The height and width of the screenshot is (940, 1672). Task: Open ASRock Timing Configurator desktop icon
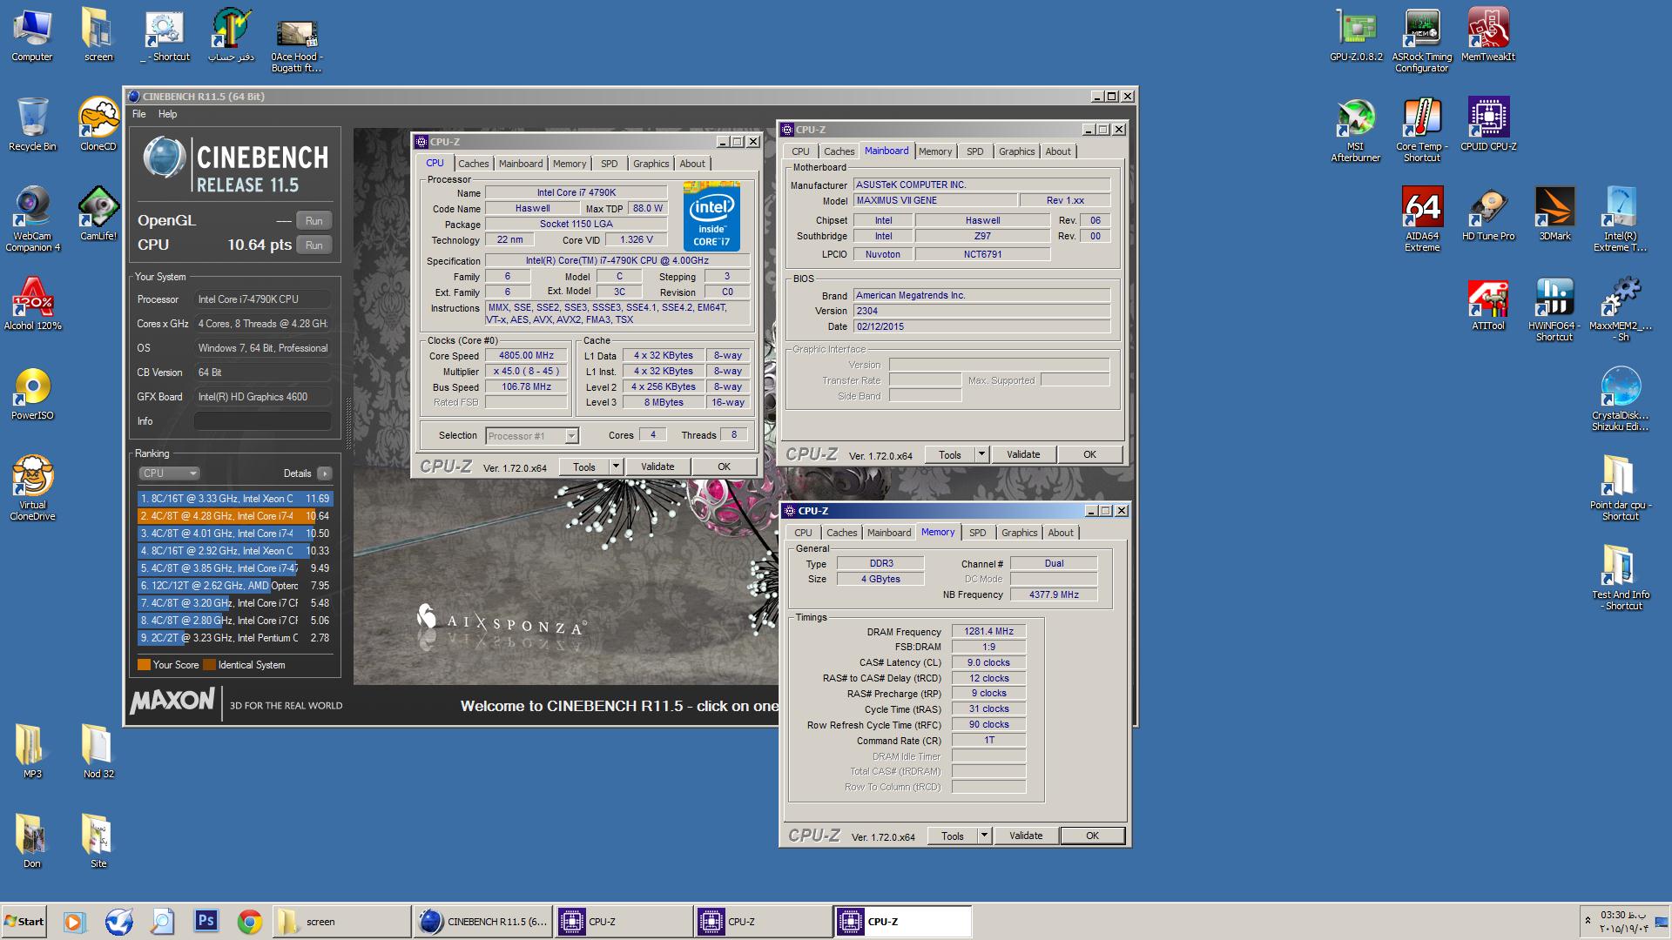coord(1422,39)
